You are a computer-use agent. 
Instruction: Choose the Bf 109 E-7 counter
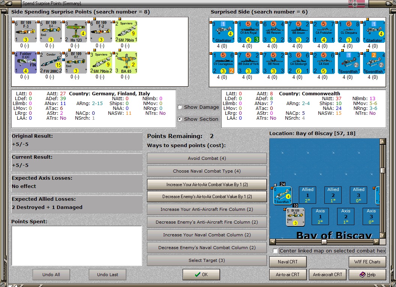(76, 63)
